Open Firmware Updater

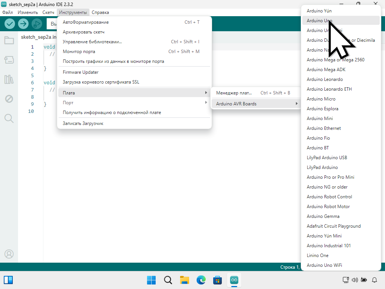click(x=134, y=72)
